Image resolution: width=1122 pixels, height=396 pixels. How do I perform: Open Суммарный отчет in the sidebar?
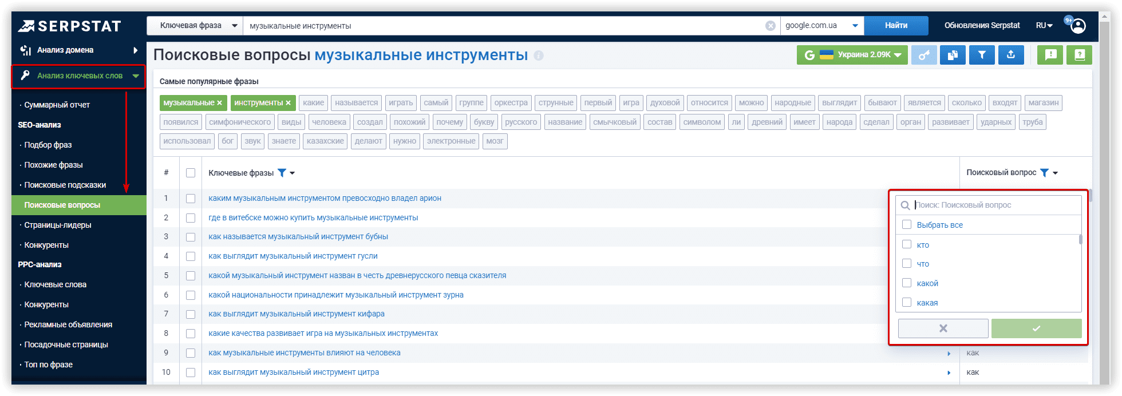point(57,105)
